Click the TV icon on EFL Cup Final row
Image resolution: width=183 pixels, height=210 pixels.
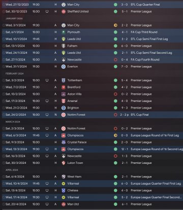(x=47, y=115)
